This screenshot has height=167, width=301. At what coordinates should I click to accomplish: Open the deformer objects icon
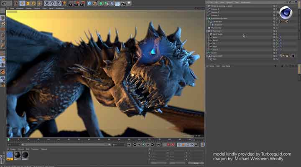point(112,3)
